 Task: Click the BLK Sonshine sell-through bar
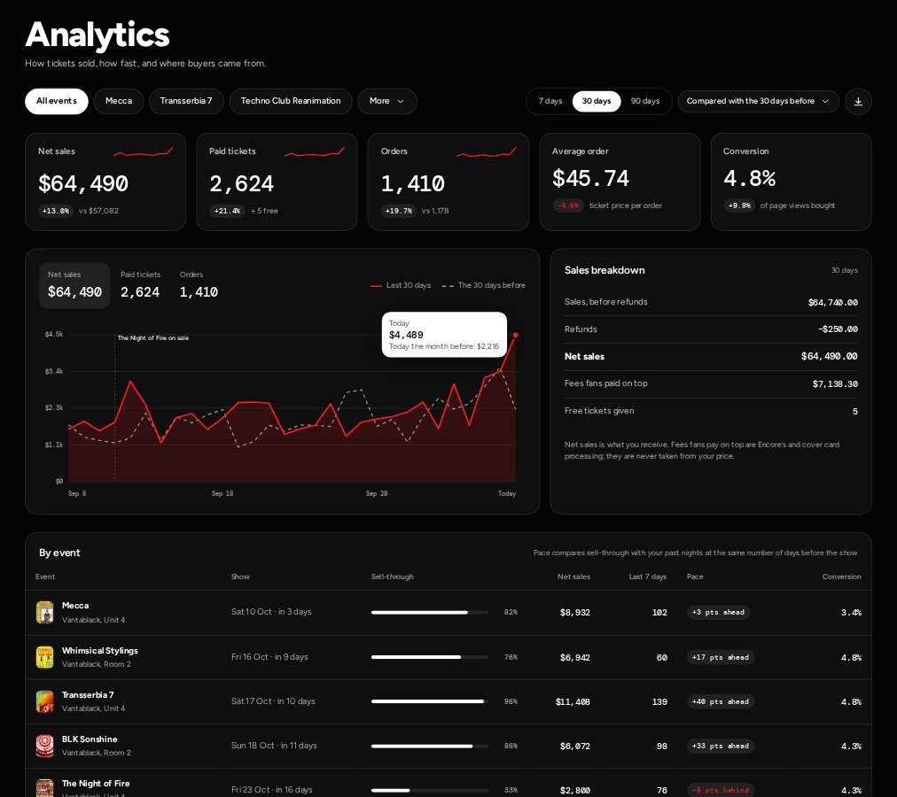tap(430, 747)
